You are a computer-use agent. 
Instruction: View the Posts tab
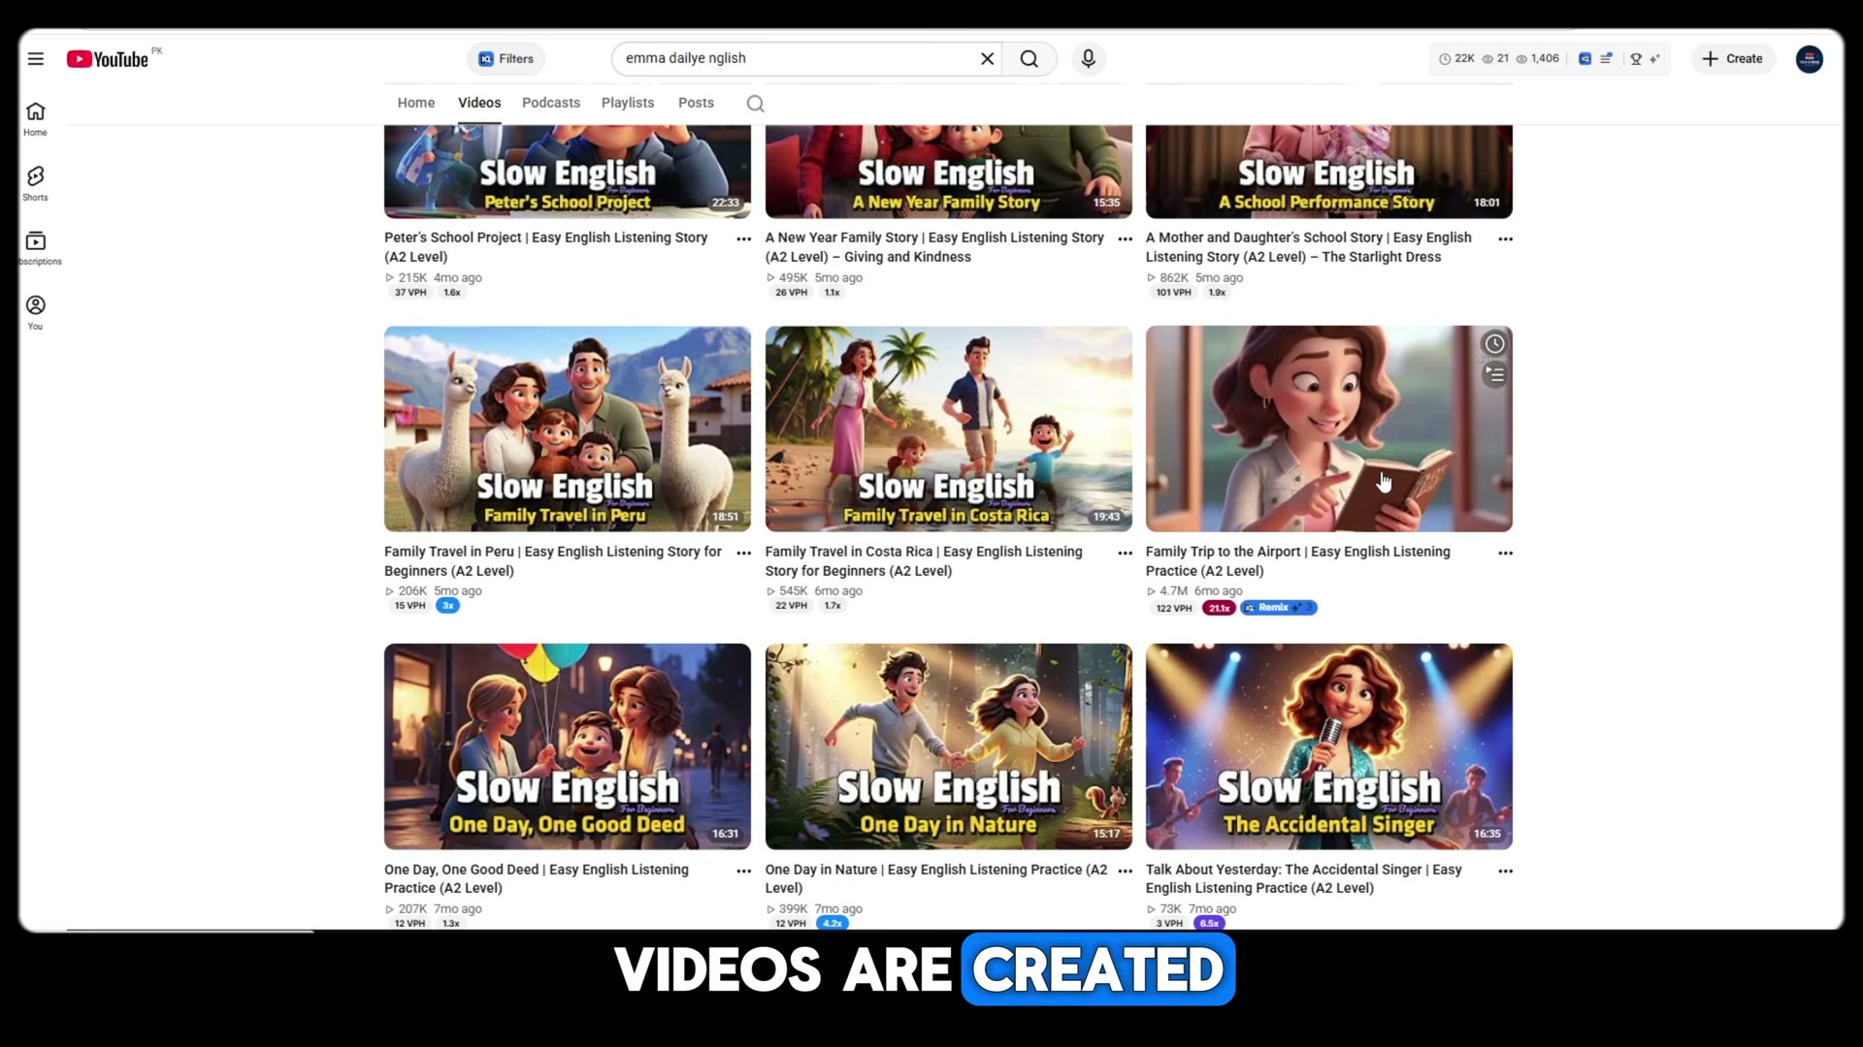[x=696, y=103]
